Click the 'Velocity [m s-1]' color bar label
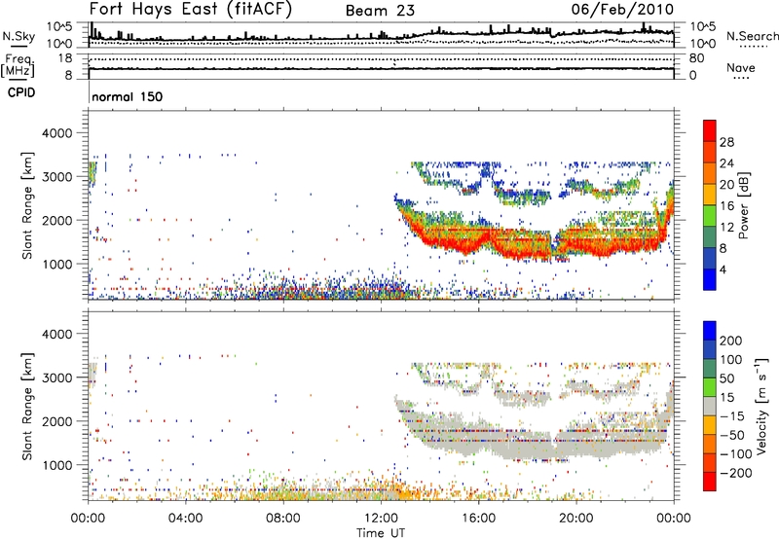 click(760, 406)
